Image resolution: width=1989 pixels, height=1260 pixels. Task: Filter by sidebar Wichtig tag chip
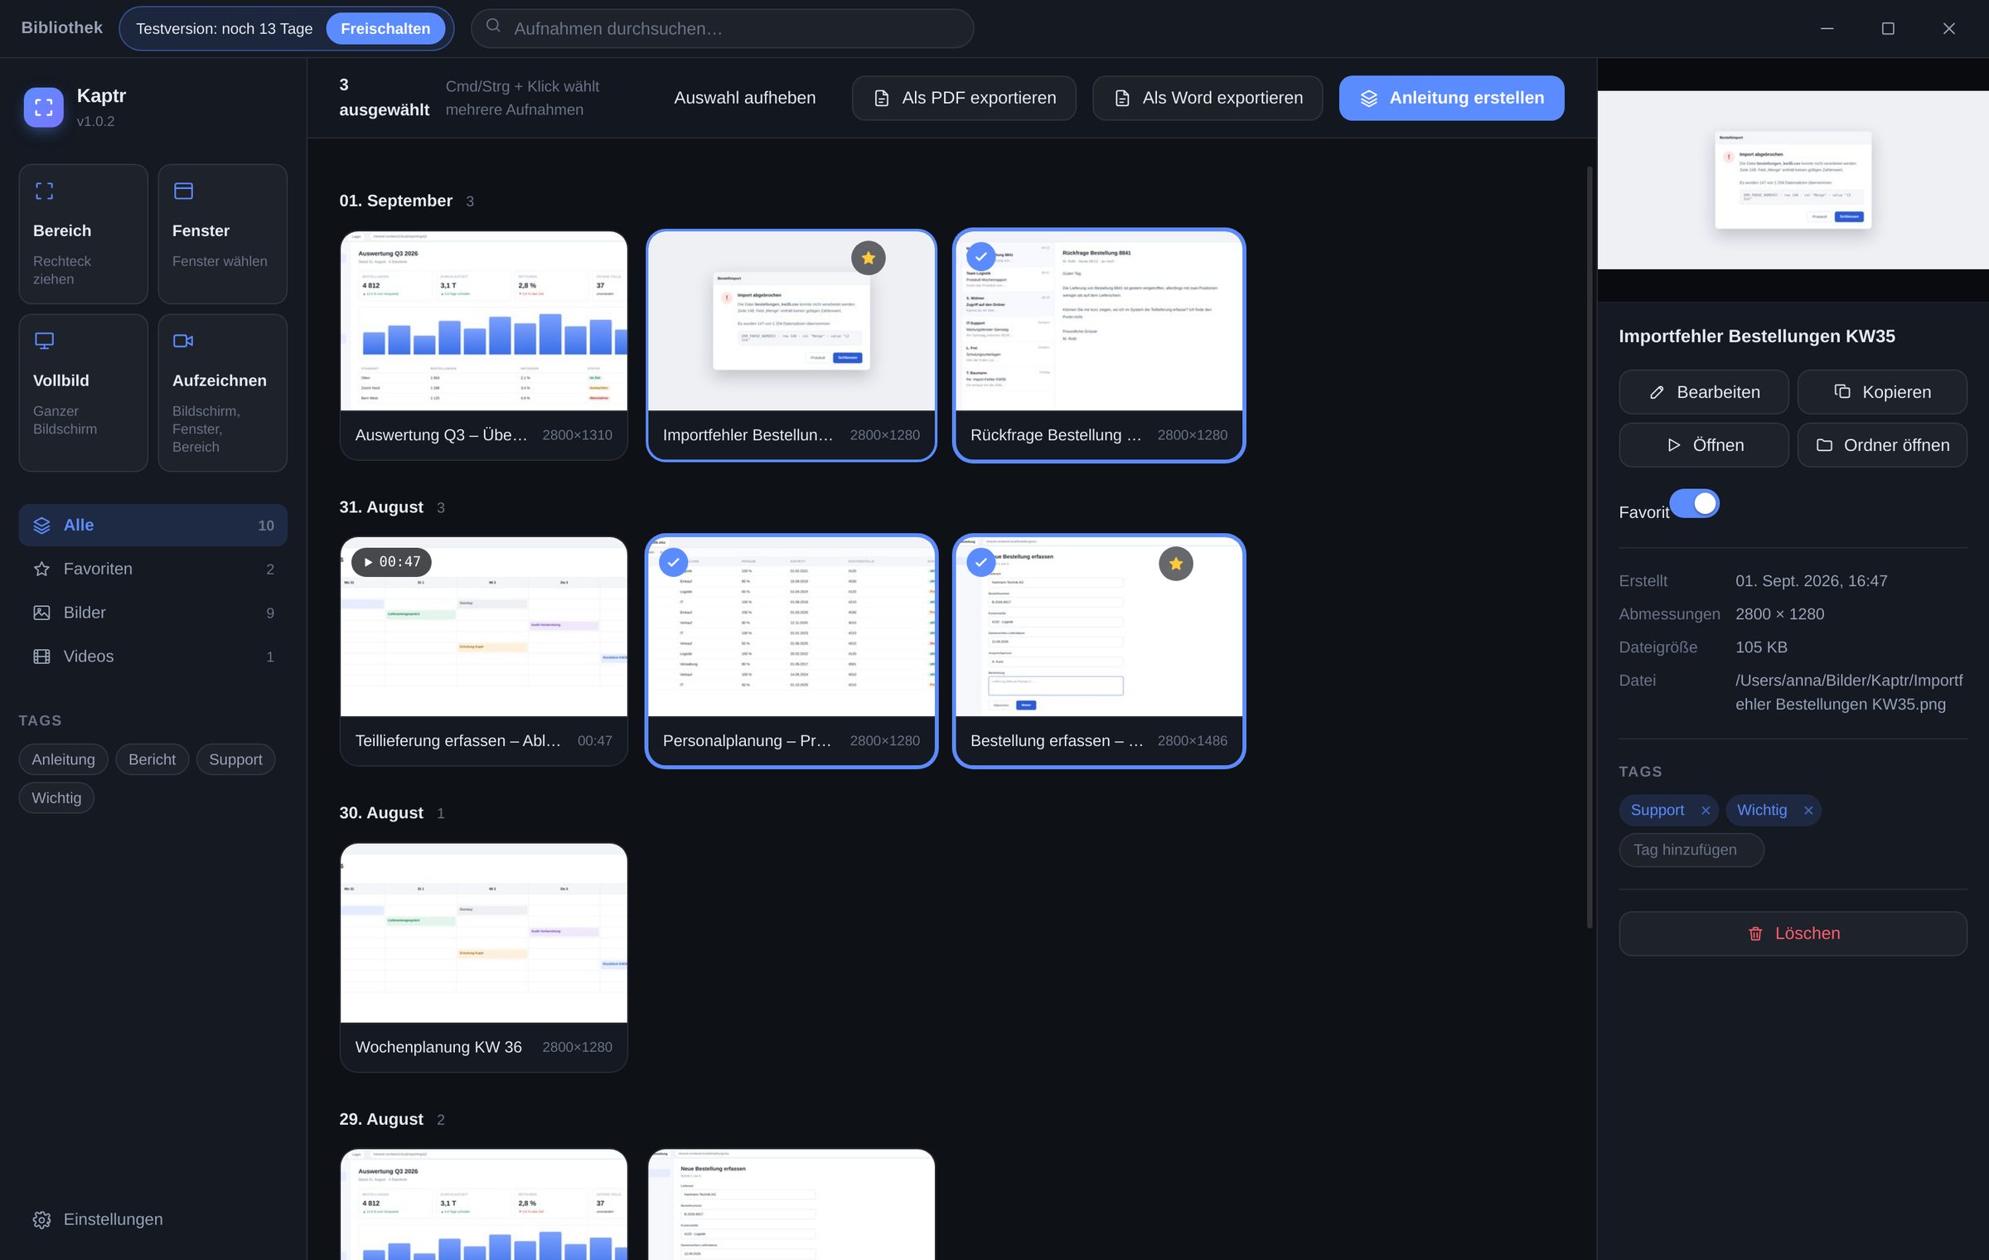coord(56,798)
